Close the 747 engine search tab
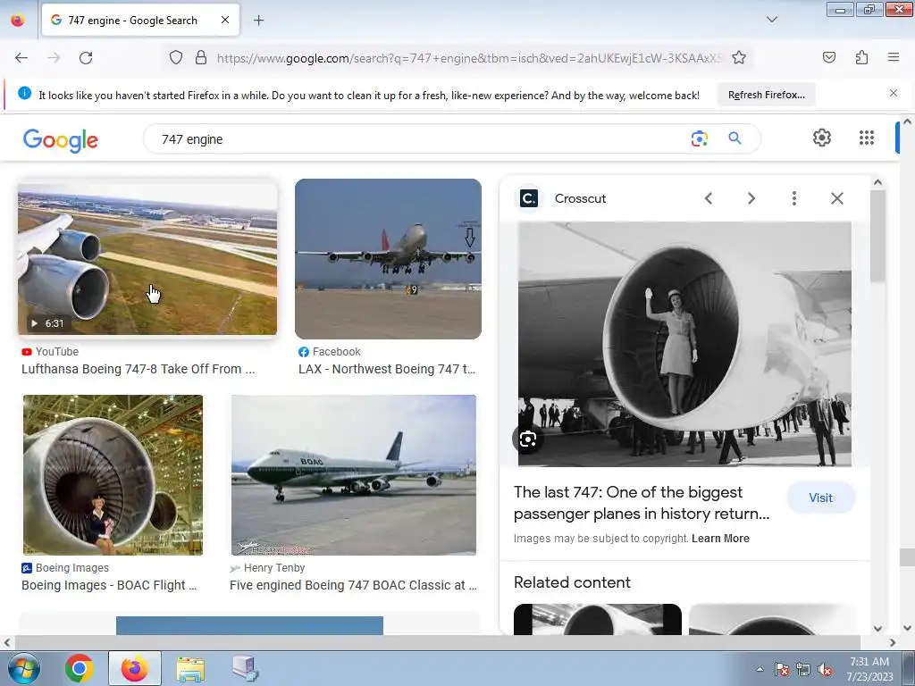The height and width of the screenshot is (686, 915). [225, 20]
